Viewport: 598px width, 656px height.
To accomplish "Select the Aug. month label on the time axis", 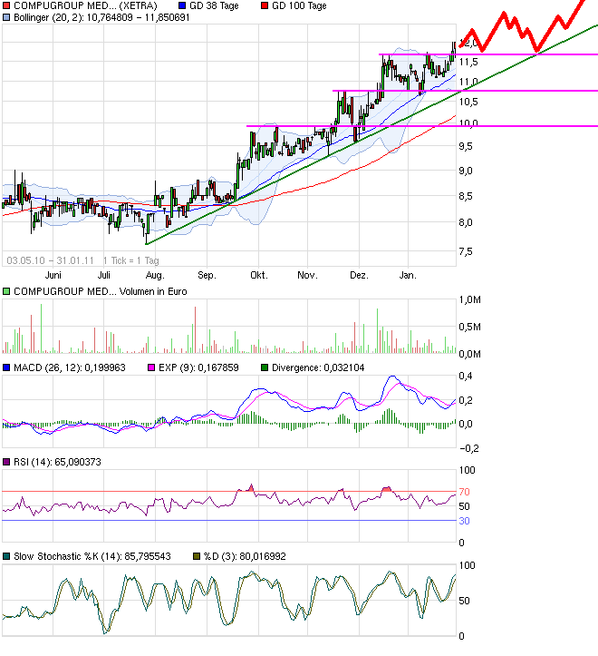I will (x=155, y=275).
